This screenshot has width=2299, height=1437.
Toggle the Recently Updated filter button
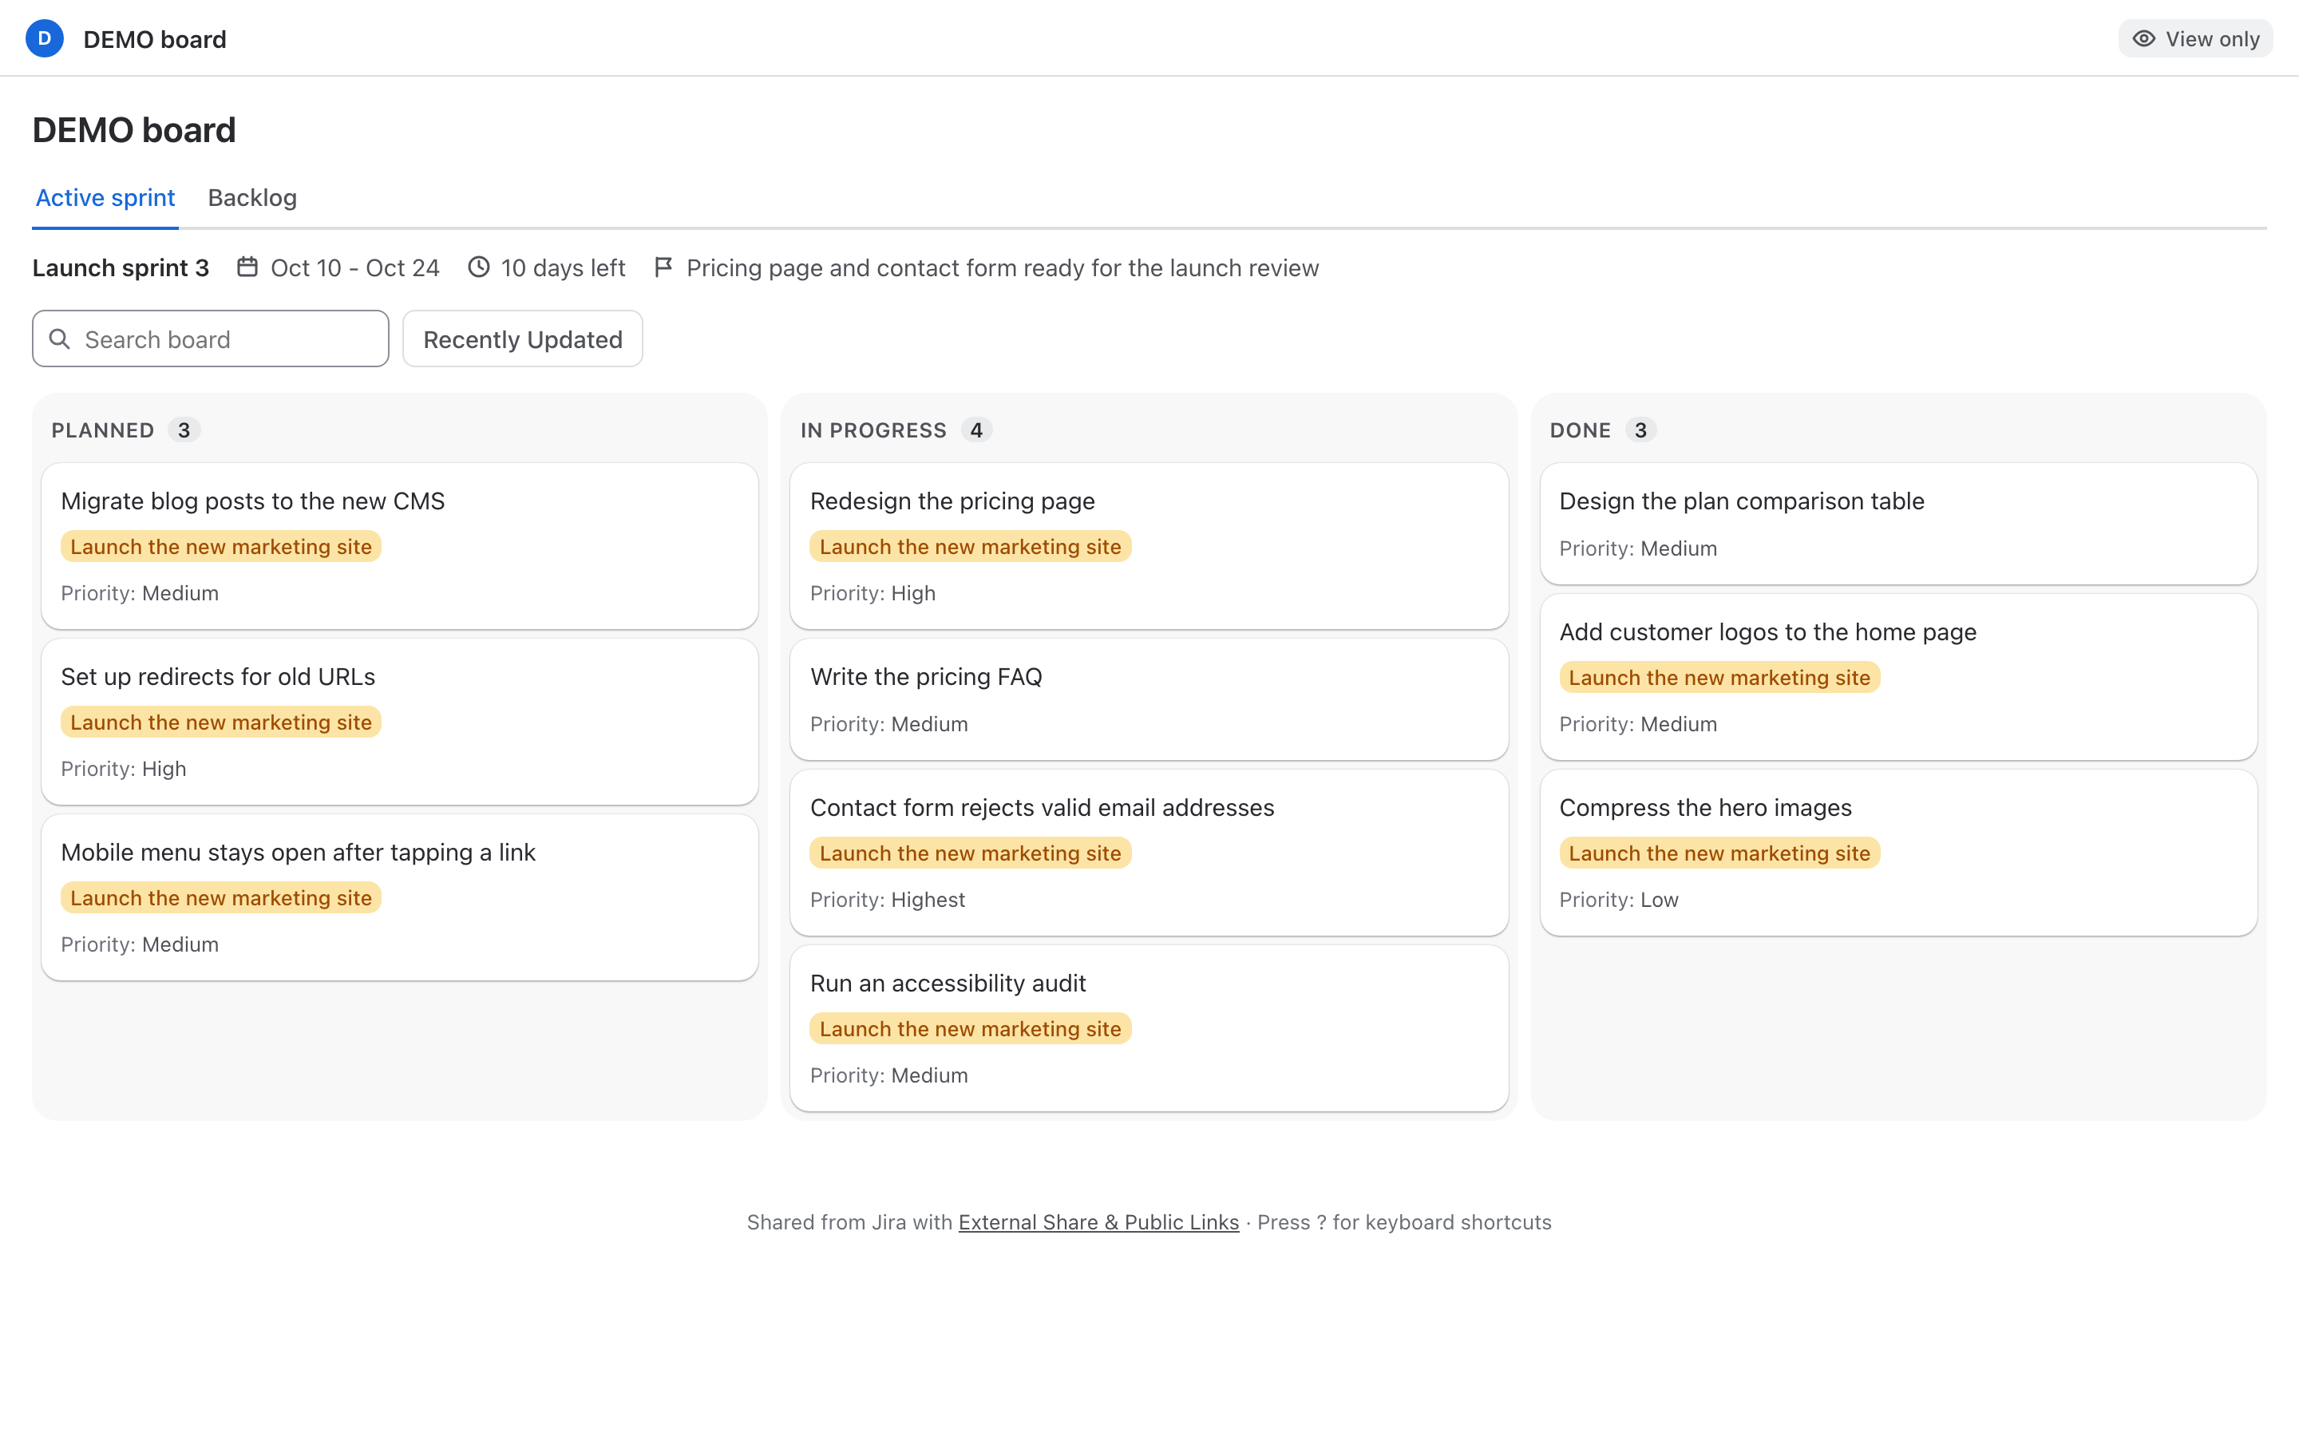[x=523, y=338]
